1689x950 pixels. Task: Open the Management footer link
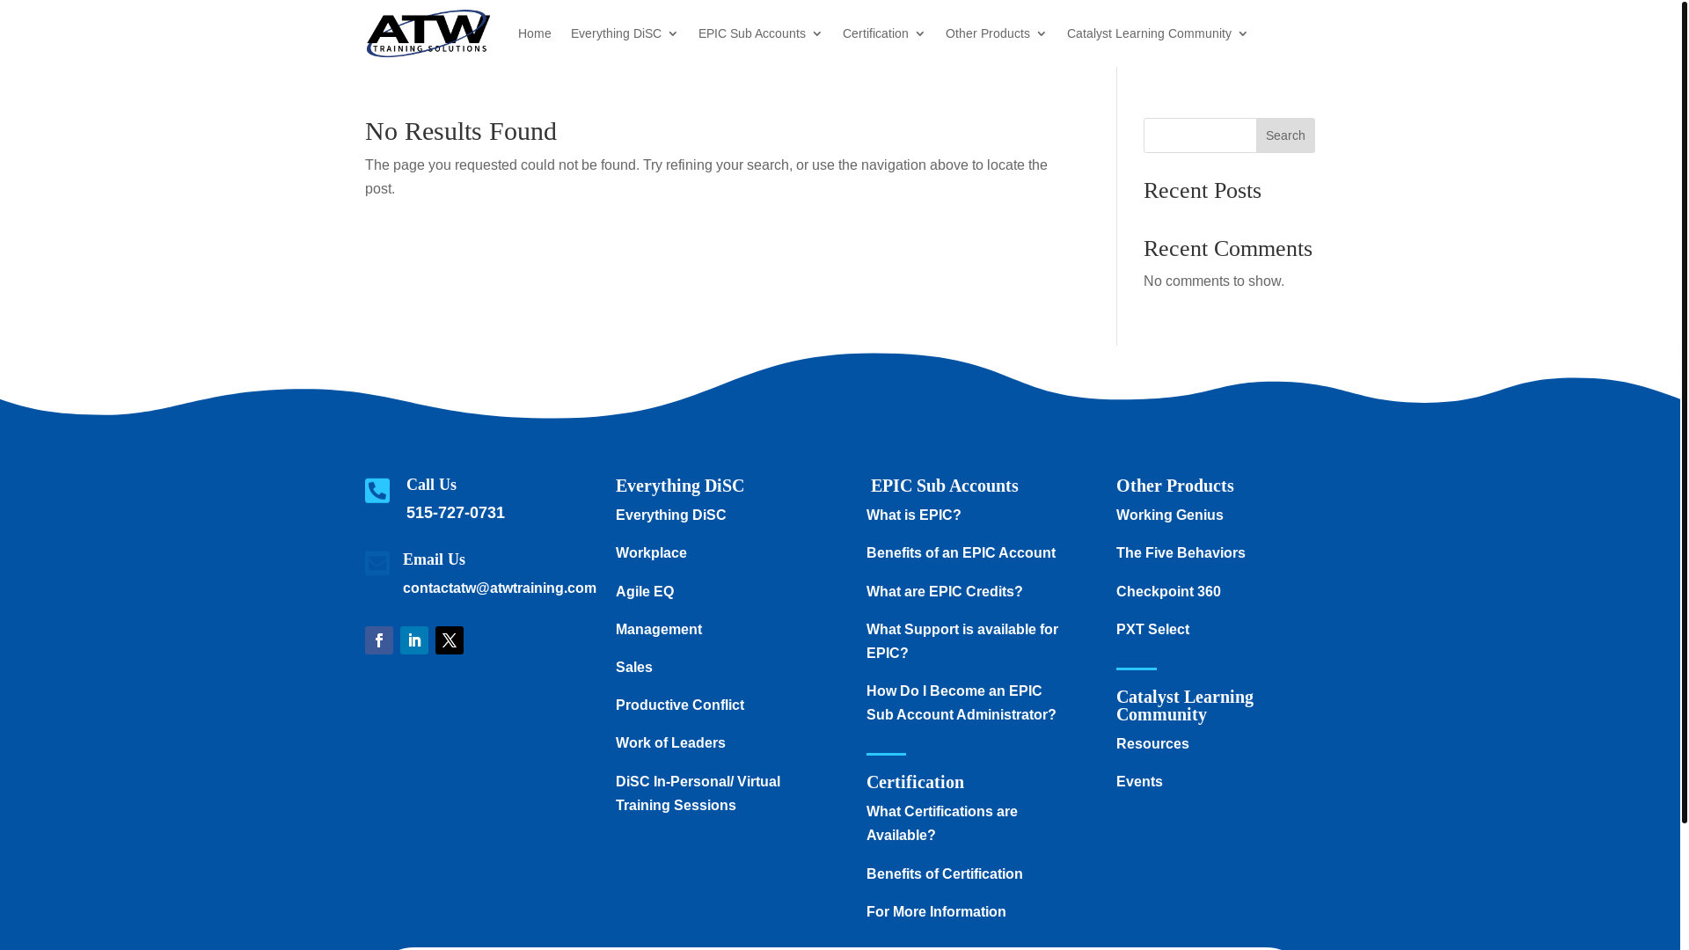pyautogui.click(x=659, y=629)
